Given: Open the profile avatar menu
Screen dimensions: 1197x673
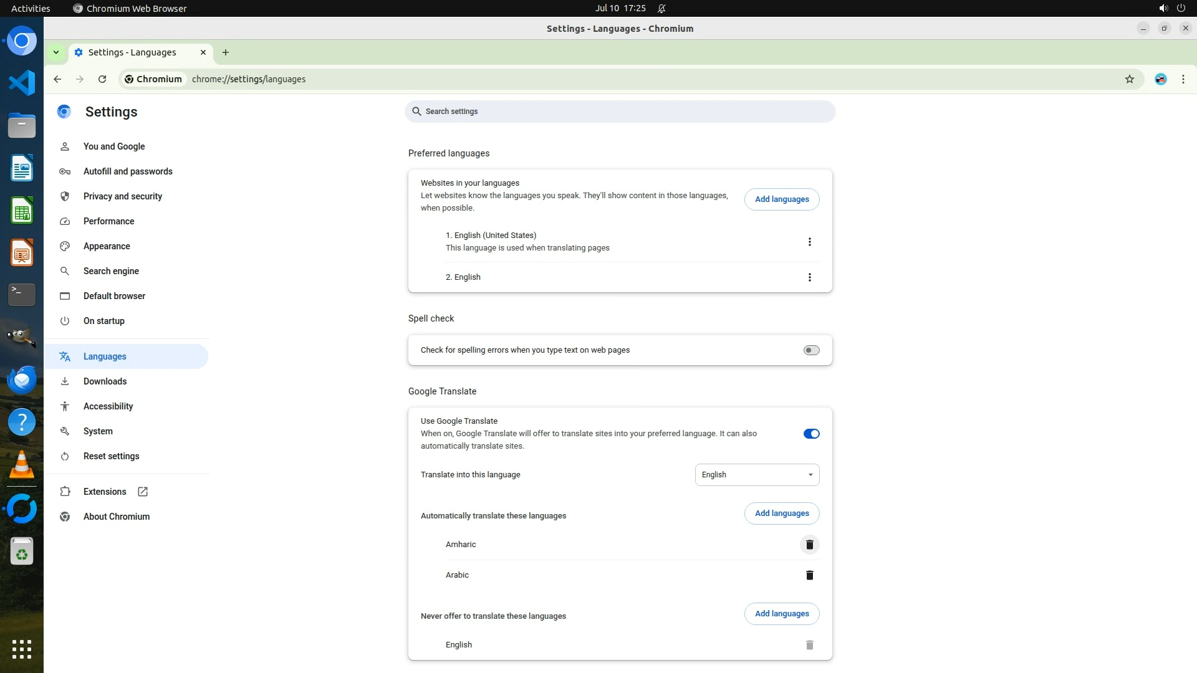Looking at the screenshot, I should 1160,79.
